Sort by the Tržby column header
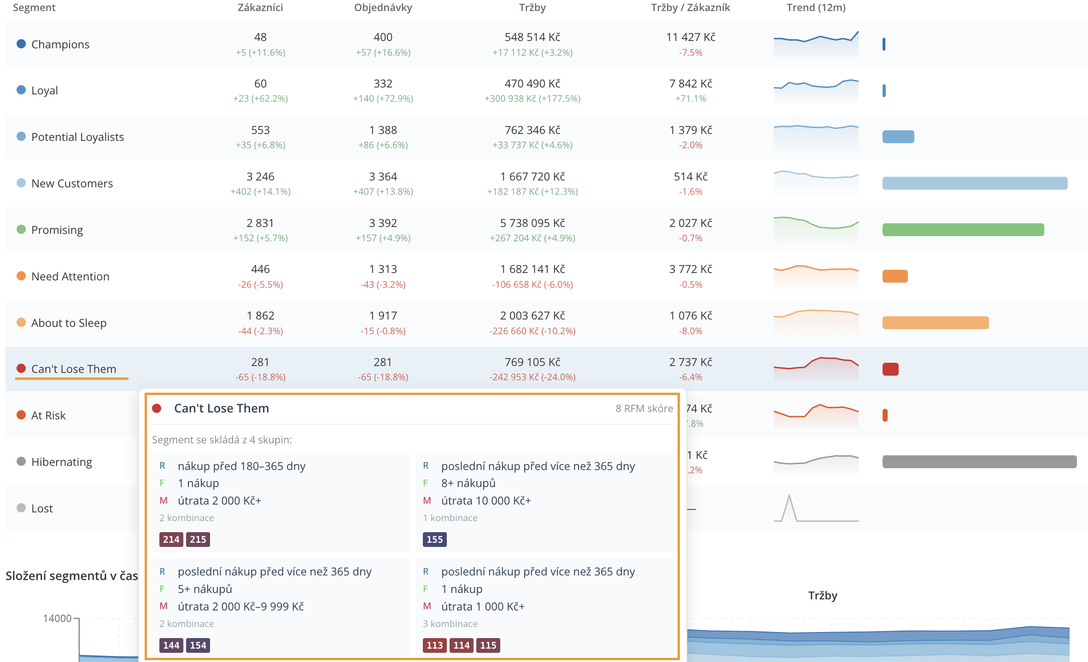This screenshot has width=1088, height=662. tap(532, 7)
